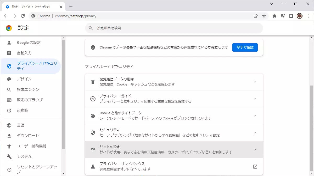Image resolution: width=314 pixels, height=176 pixels.
Task: Click the 設定項目を検索 search field
Action: click(x=174, y=28)
